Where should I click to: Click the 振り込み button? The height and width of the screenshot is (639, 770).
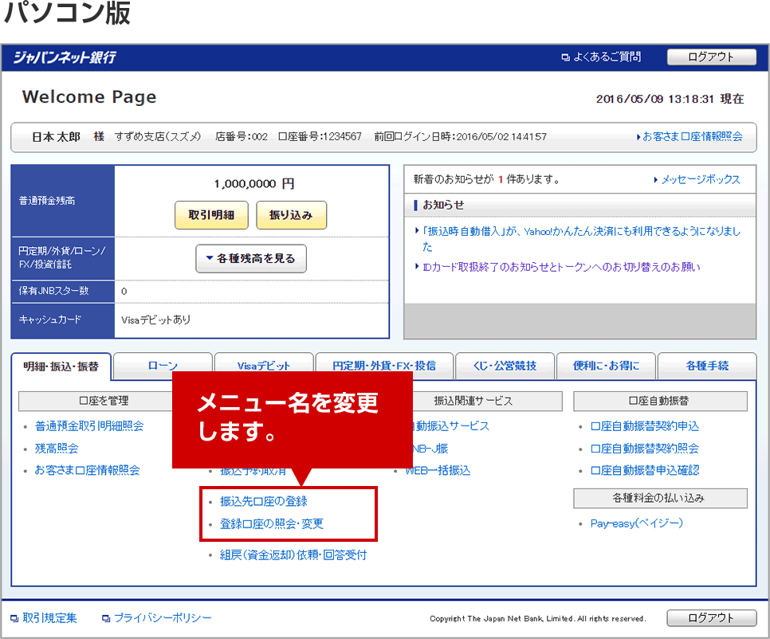291,215
